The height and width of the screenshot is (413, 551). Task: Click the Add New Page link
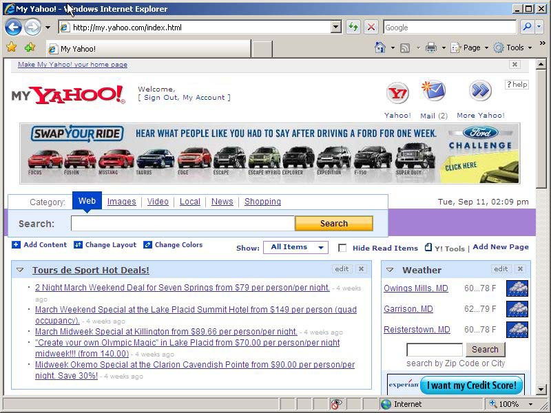click(501, 247)
